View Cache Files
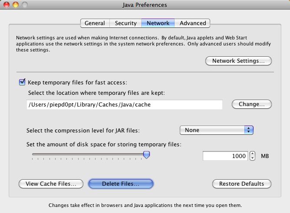Image resolution: width=290 pixels, height=213 pixels. pyautogui.click(x=51, y=184)
